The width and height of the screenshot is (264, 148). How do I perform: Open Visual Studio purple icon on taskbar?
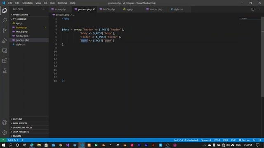pos(68,145)
